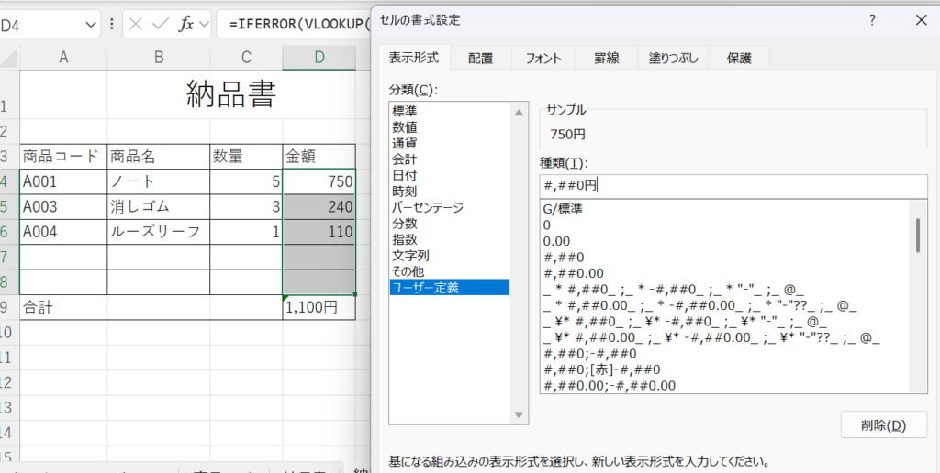Choose G/標準 format in type list
The image size is (940, 473).
[x=724, y=210]
